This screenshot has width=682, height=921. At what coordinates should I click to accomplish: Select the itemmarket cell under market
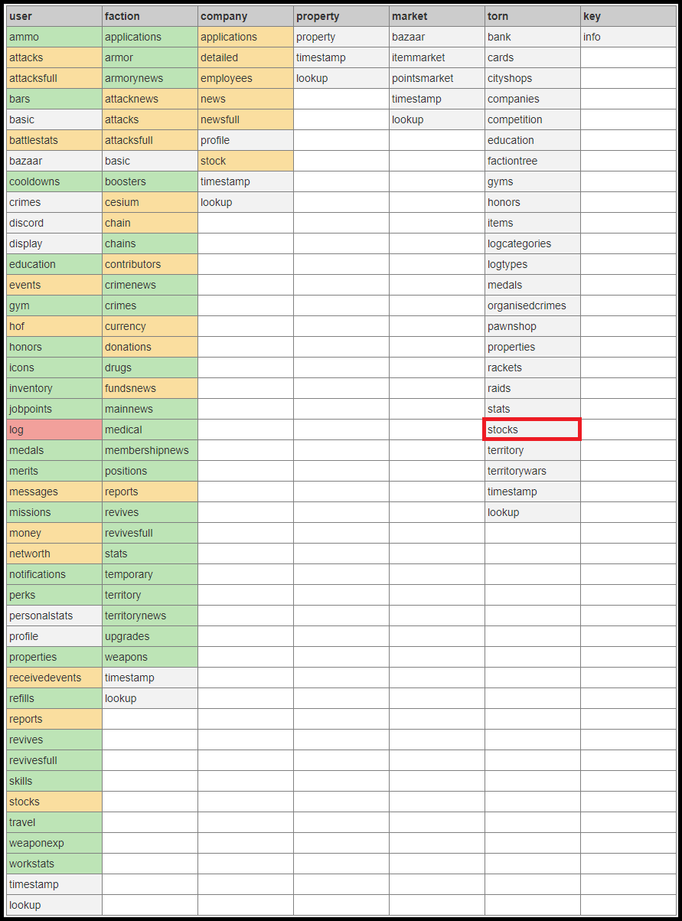click(437, 57)
